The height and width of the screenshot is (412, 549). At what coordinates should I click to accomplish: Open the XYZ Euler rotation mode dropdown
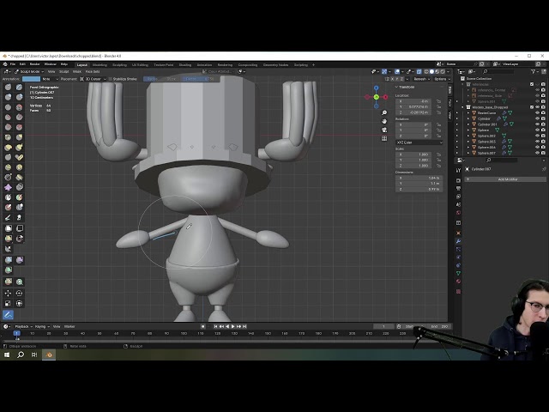[419, 142]
